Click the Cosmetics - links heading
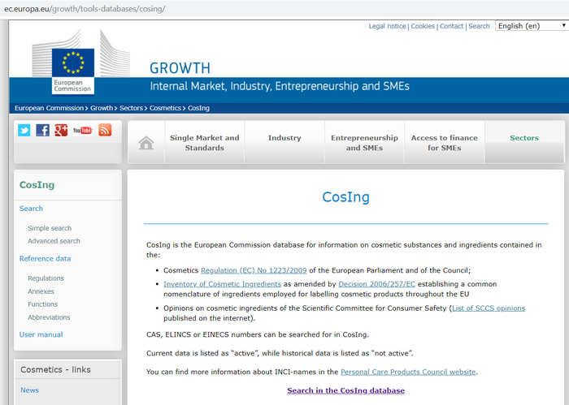Viewport: 569px width, 405px height. coord(55,369)
